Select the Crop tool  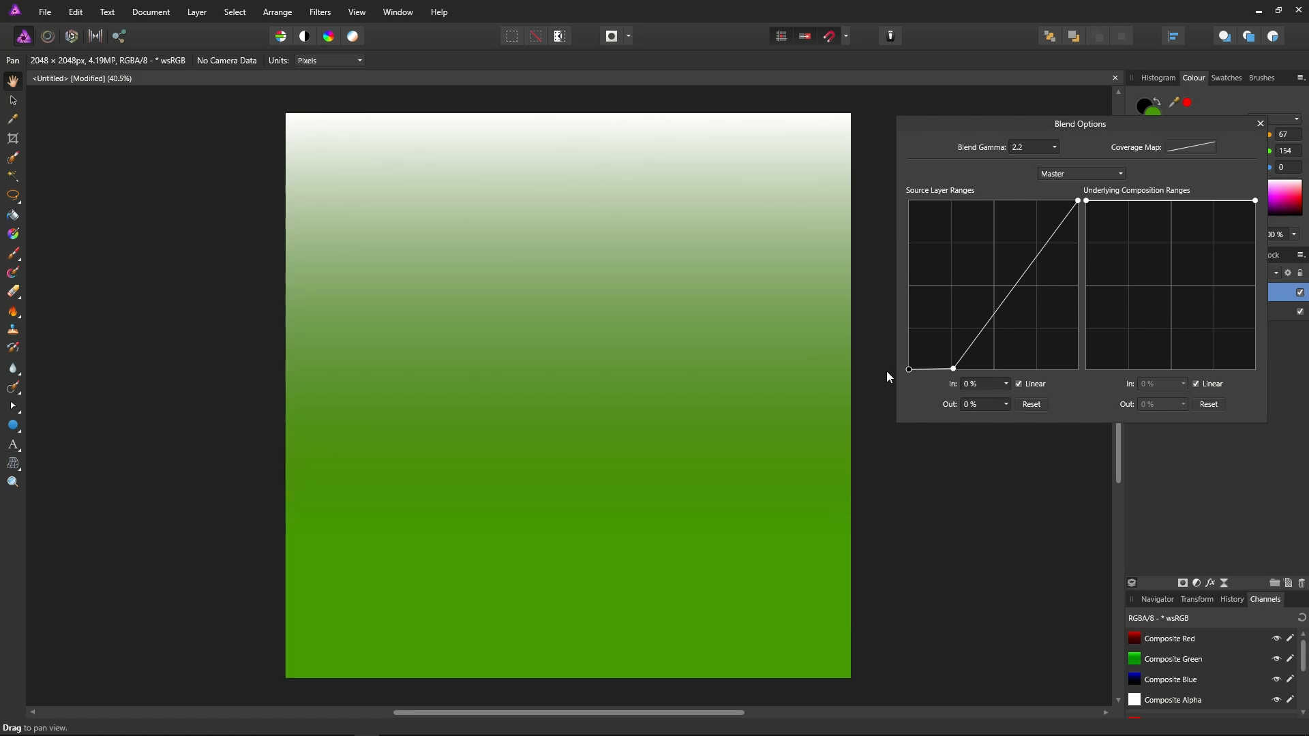(12, 138)
